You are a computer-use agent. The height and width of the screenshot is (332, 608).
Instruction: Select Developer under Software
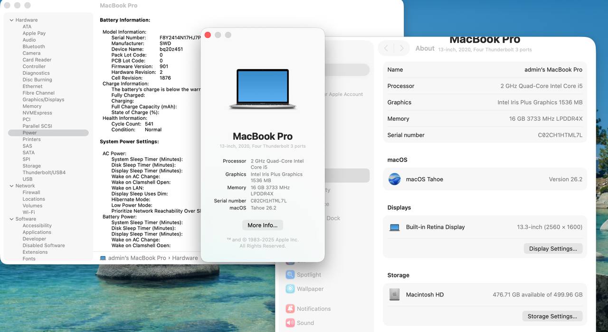(34, 239)
